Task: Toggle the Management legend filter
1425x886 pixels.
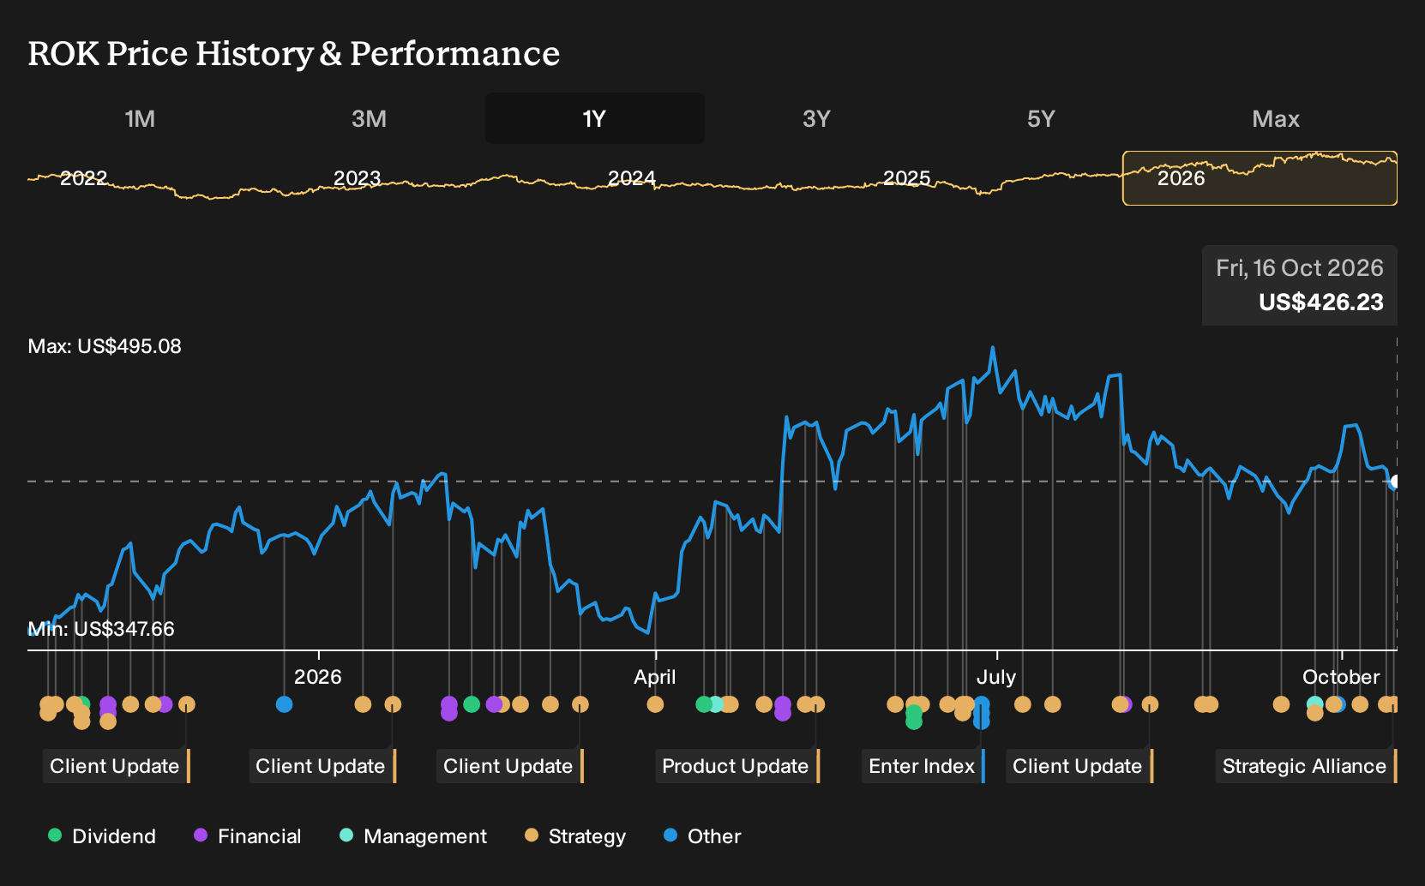Action: coord(413,835)
